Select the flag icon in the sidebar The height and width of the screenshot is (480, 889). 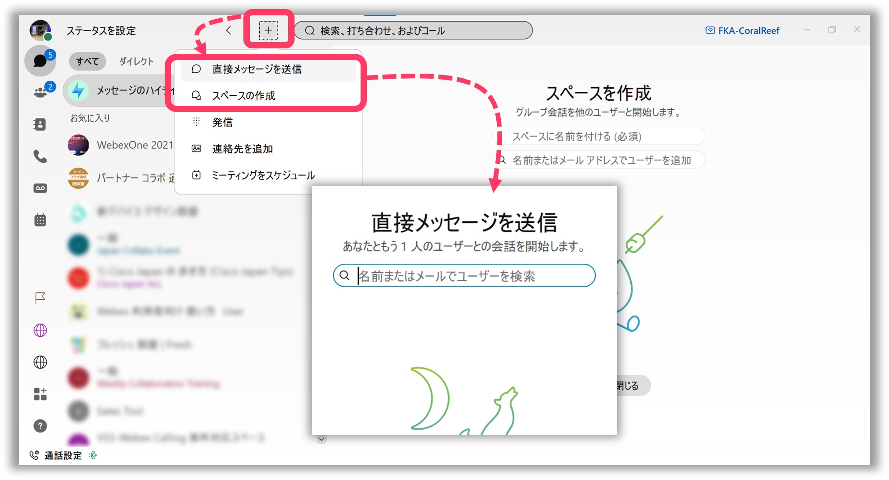point(40,298)
